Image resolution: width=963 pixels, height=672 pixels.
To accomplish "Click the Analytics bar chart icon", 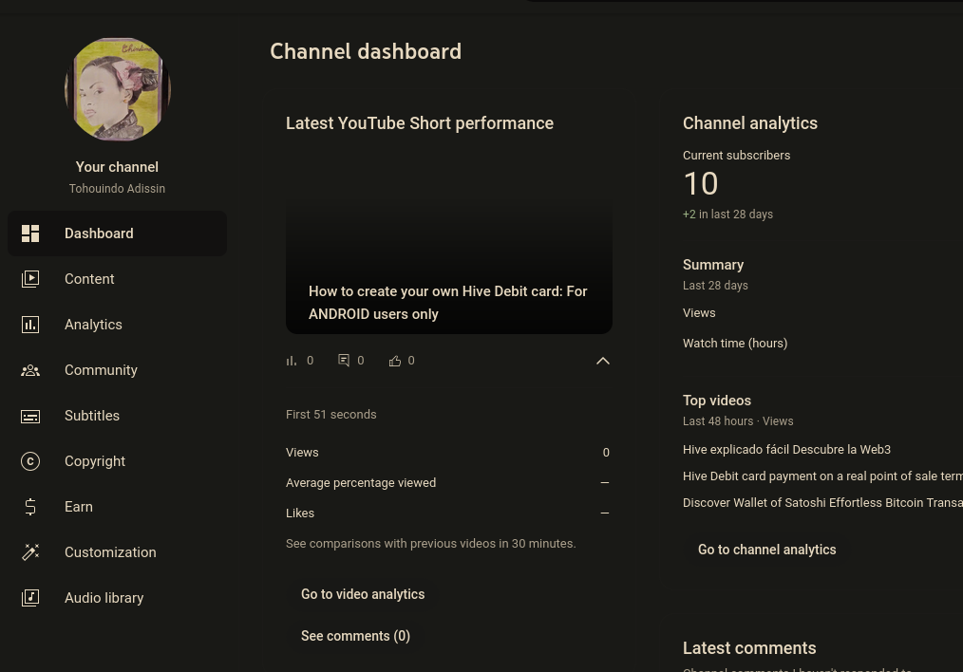I will click(30, 324).
